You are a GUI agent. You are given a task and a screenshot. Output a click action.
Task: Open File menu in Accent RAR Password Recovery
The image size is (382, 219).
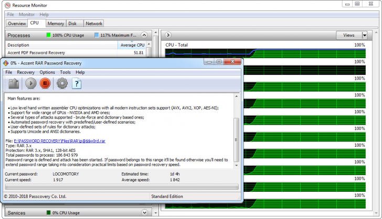pos(9,72)
